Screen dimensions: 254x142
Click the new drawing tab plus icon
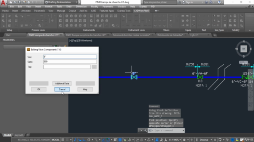click(x=215, y=35)
